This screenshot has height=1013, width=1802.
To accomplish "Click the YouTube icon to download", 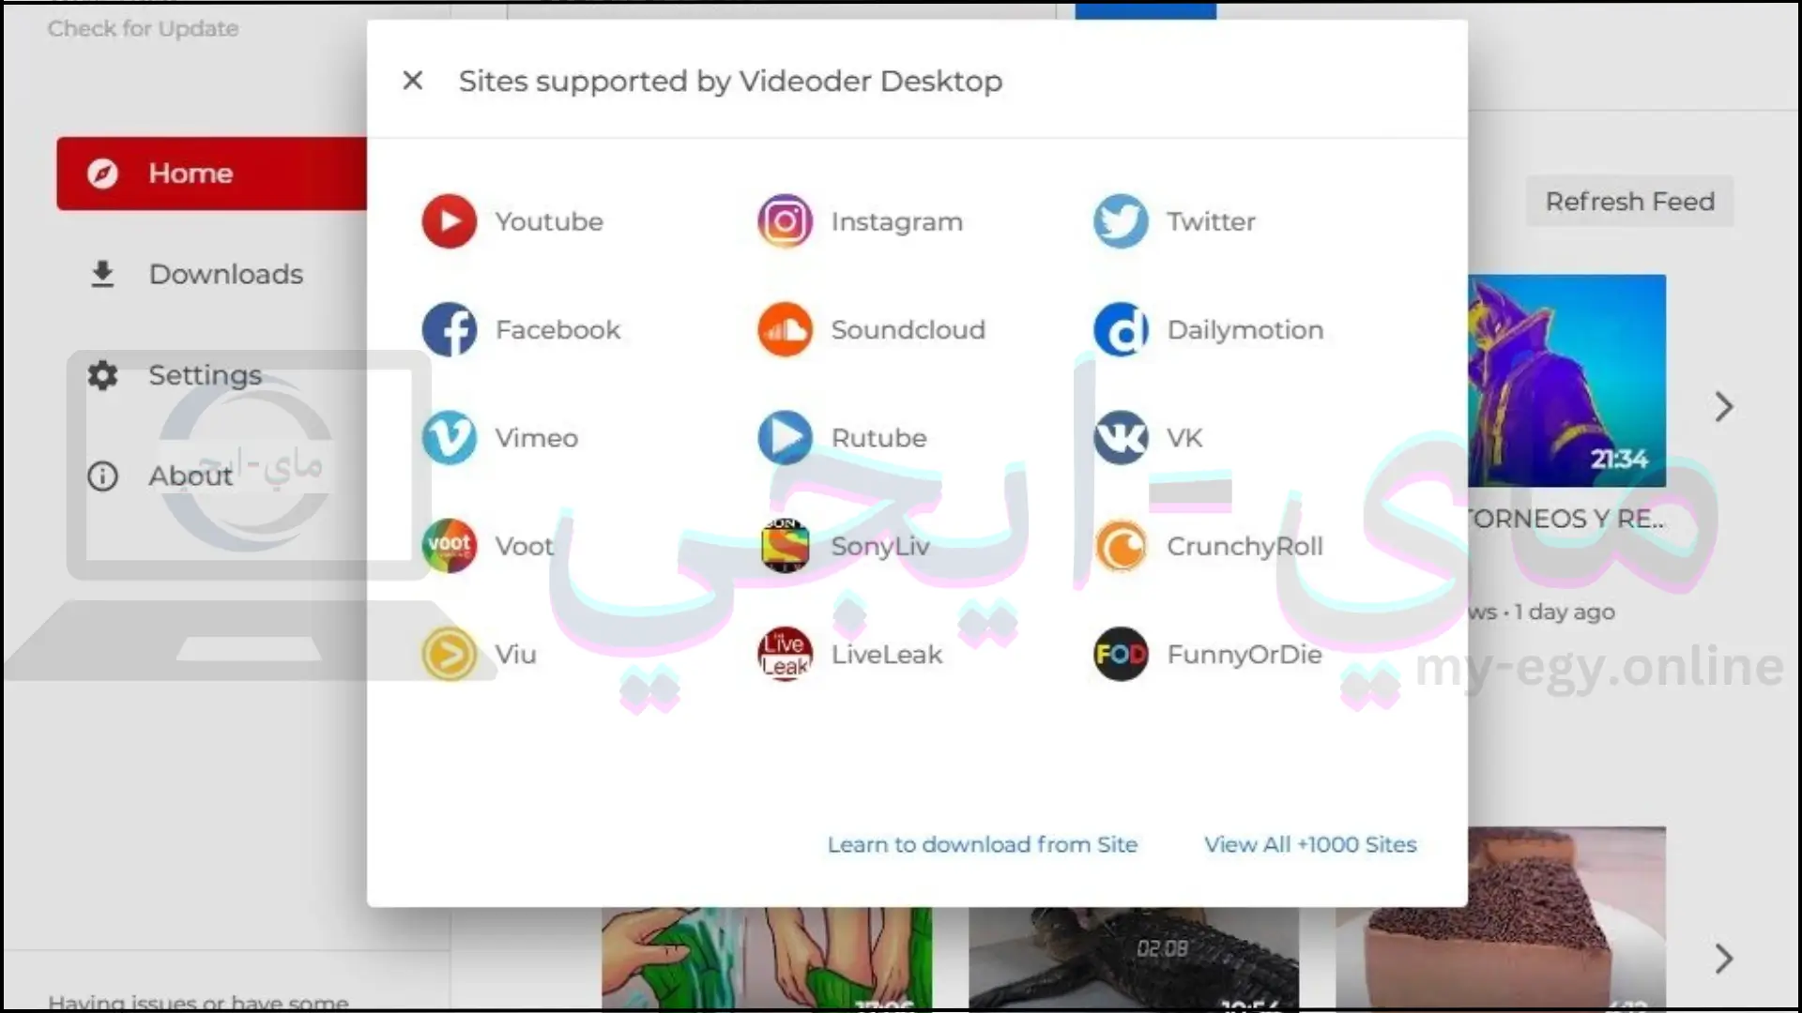I will click(x=450, y=221).
